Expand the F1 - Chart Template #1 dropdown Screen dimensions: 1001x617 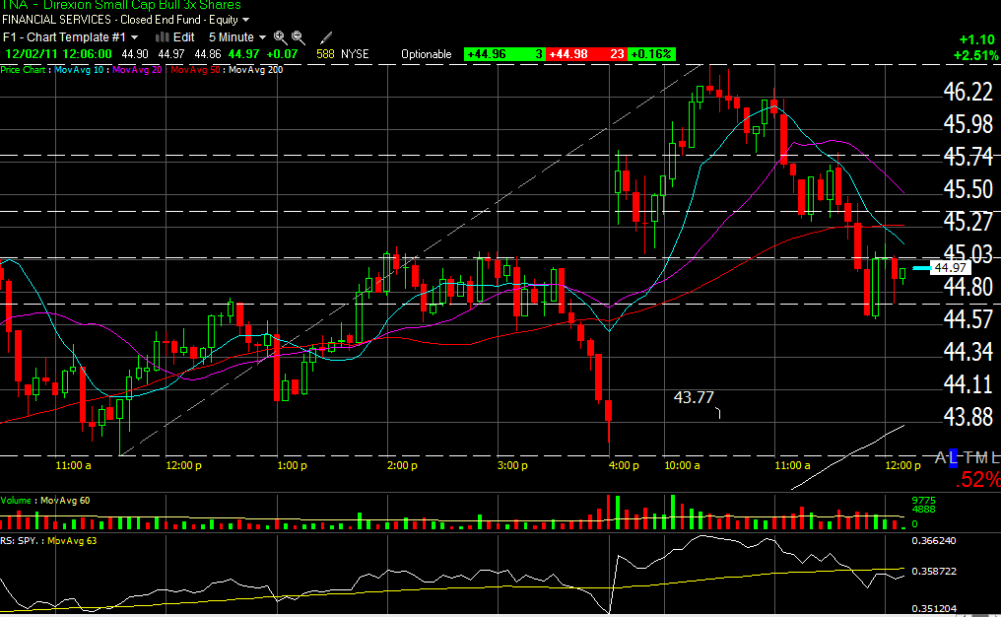tap(70, 37)
